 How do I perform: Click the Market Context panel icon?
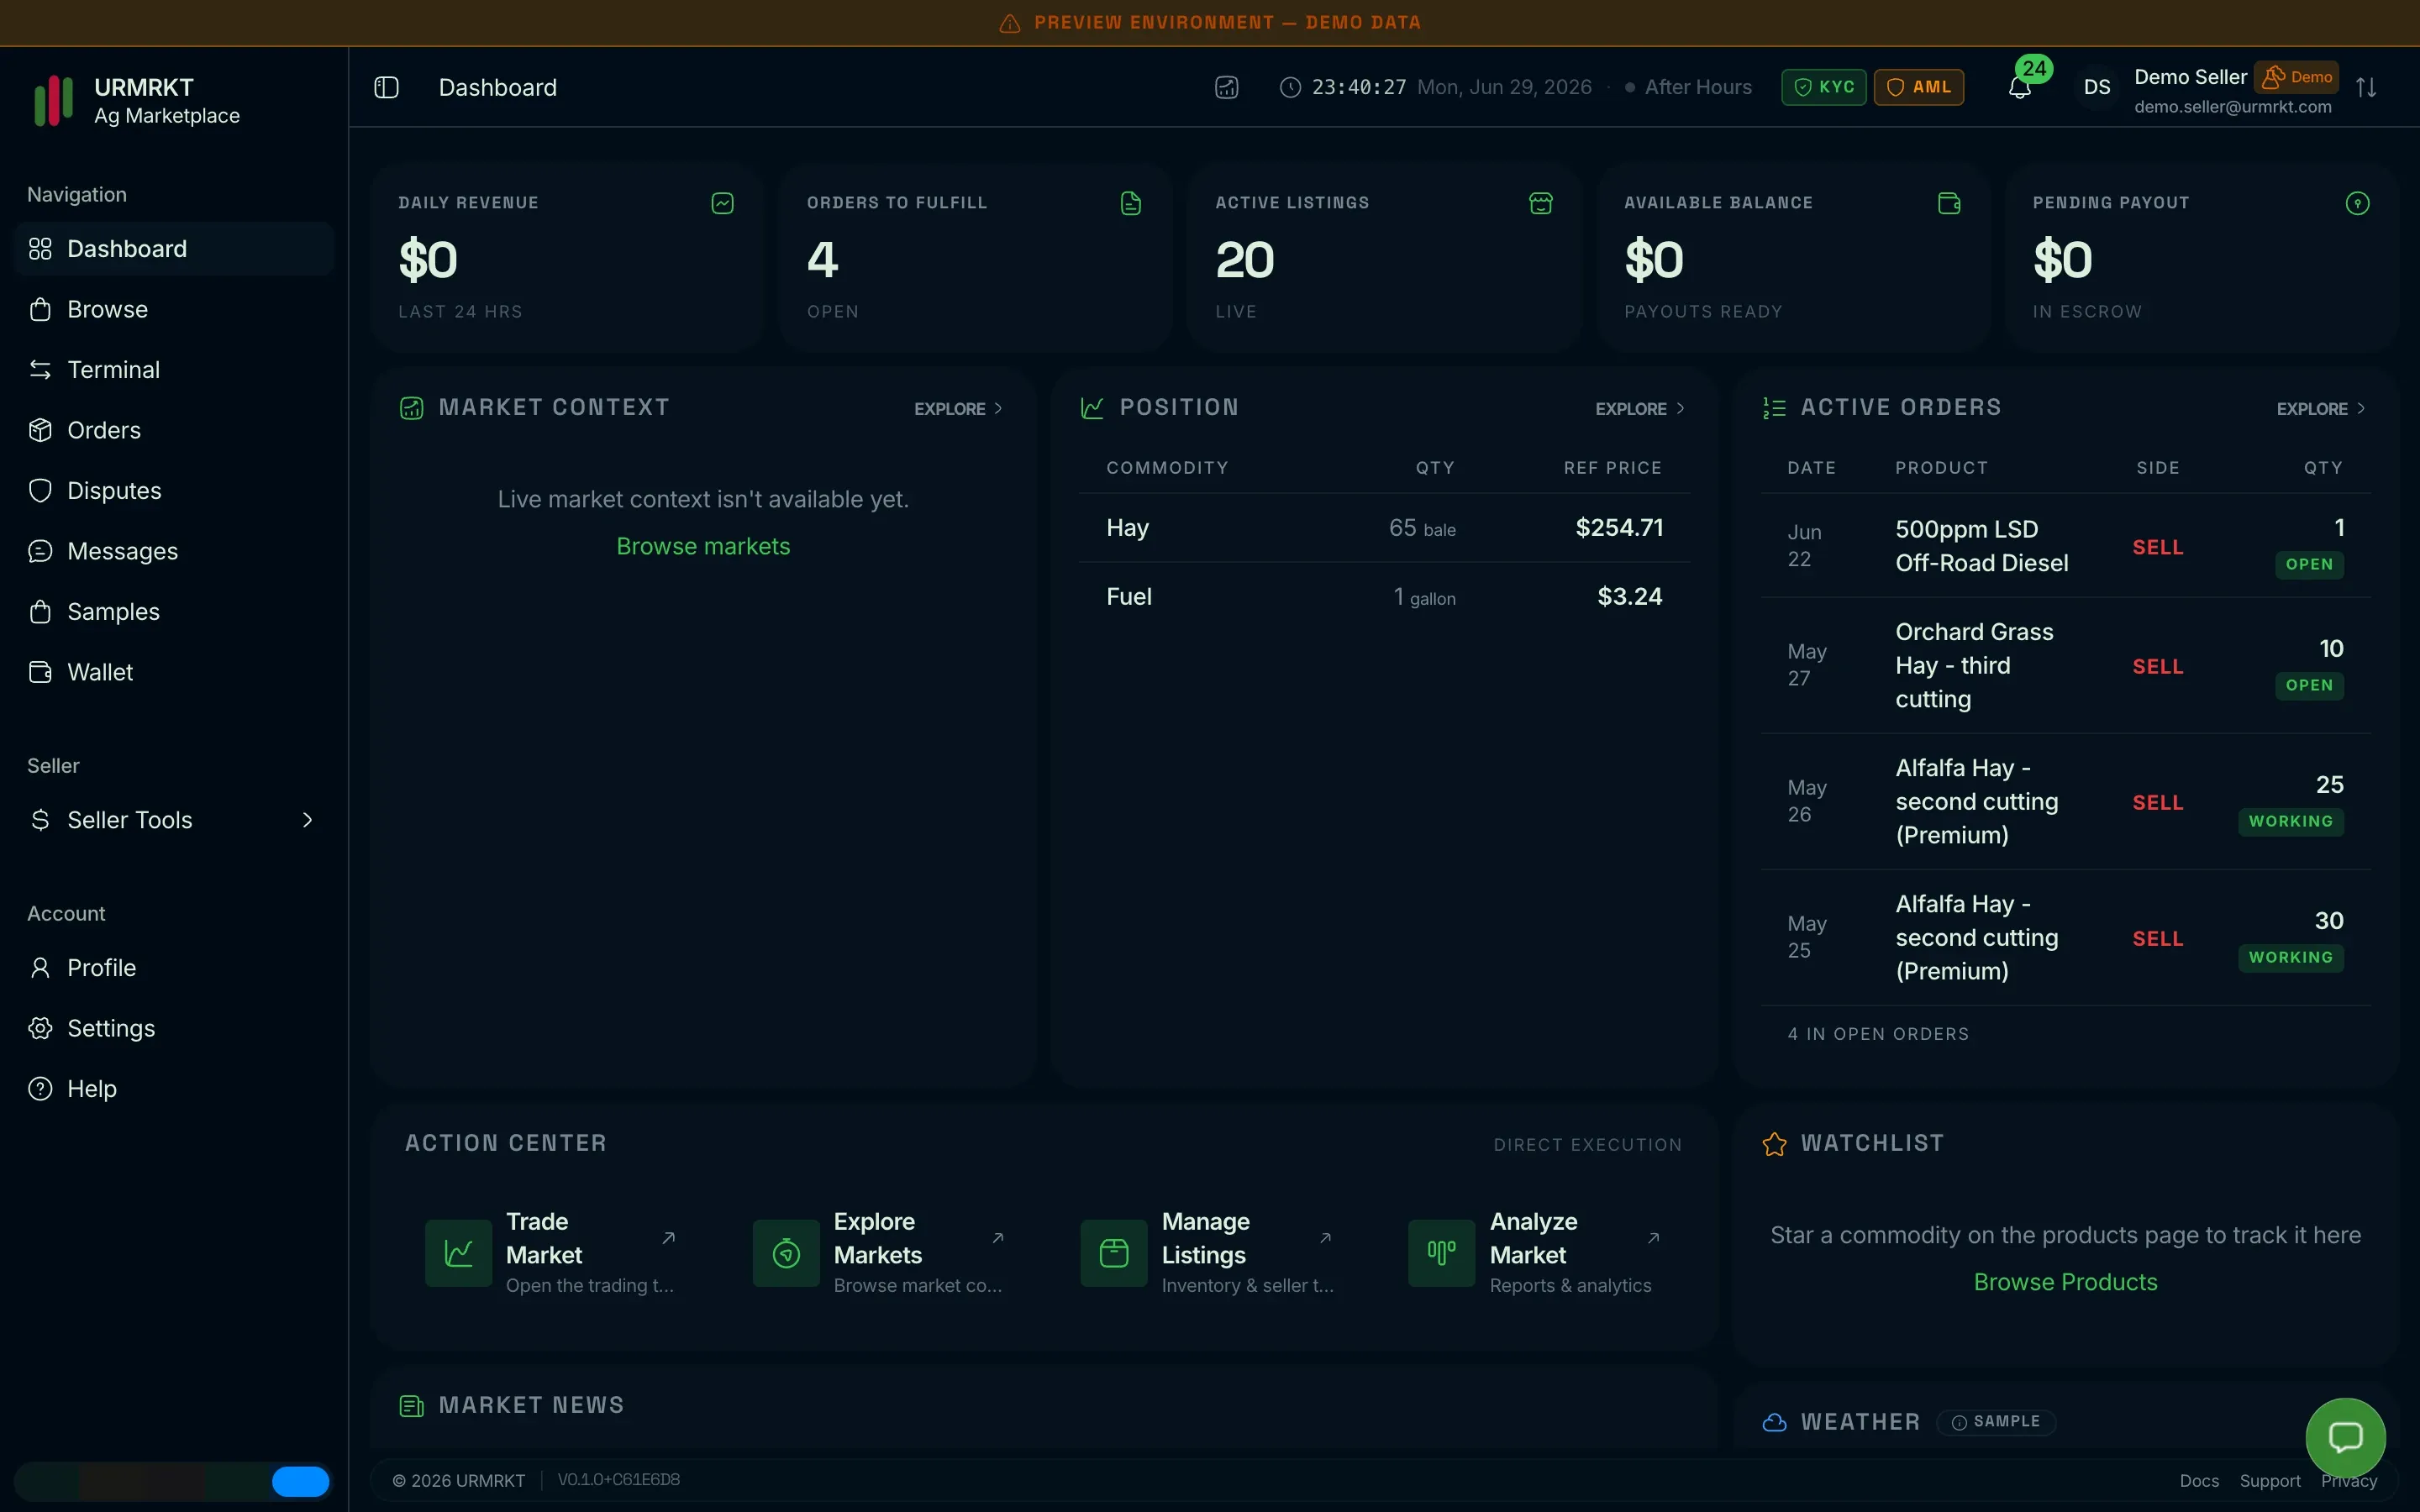point(411,408)
